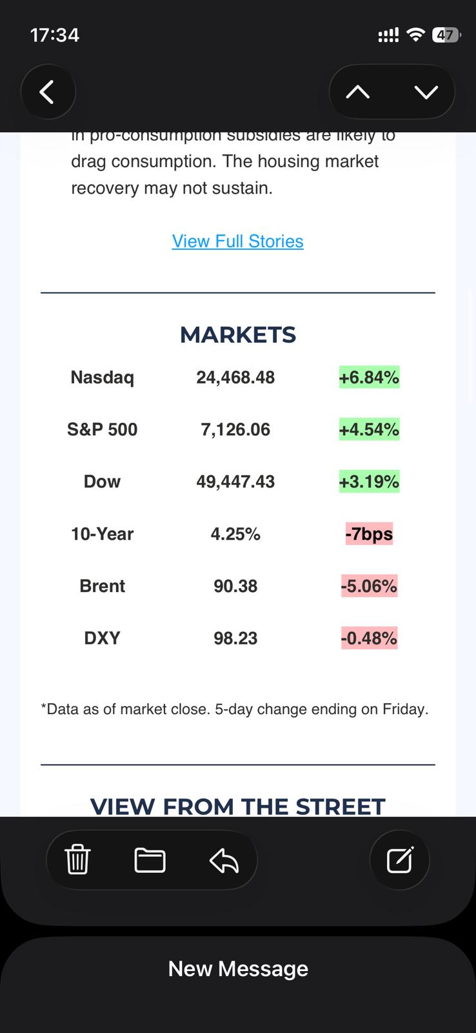Tap the DXY value 98.23
476x1033 pixels.
click(235, 639)
